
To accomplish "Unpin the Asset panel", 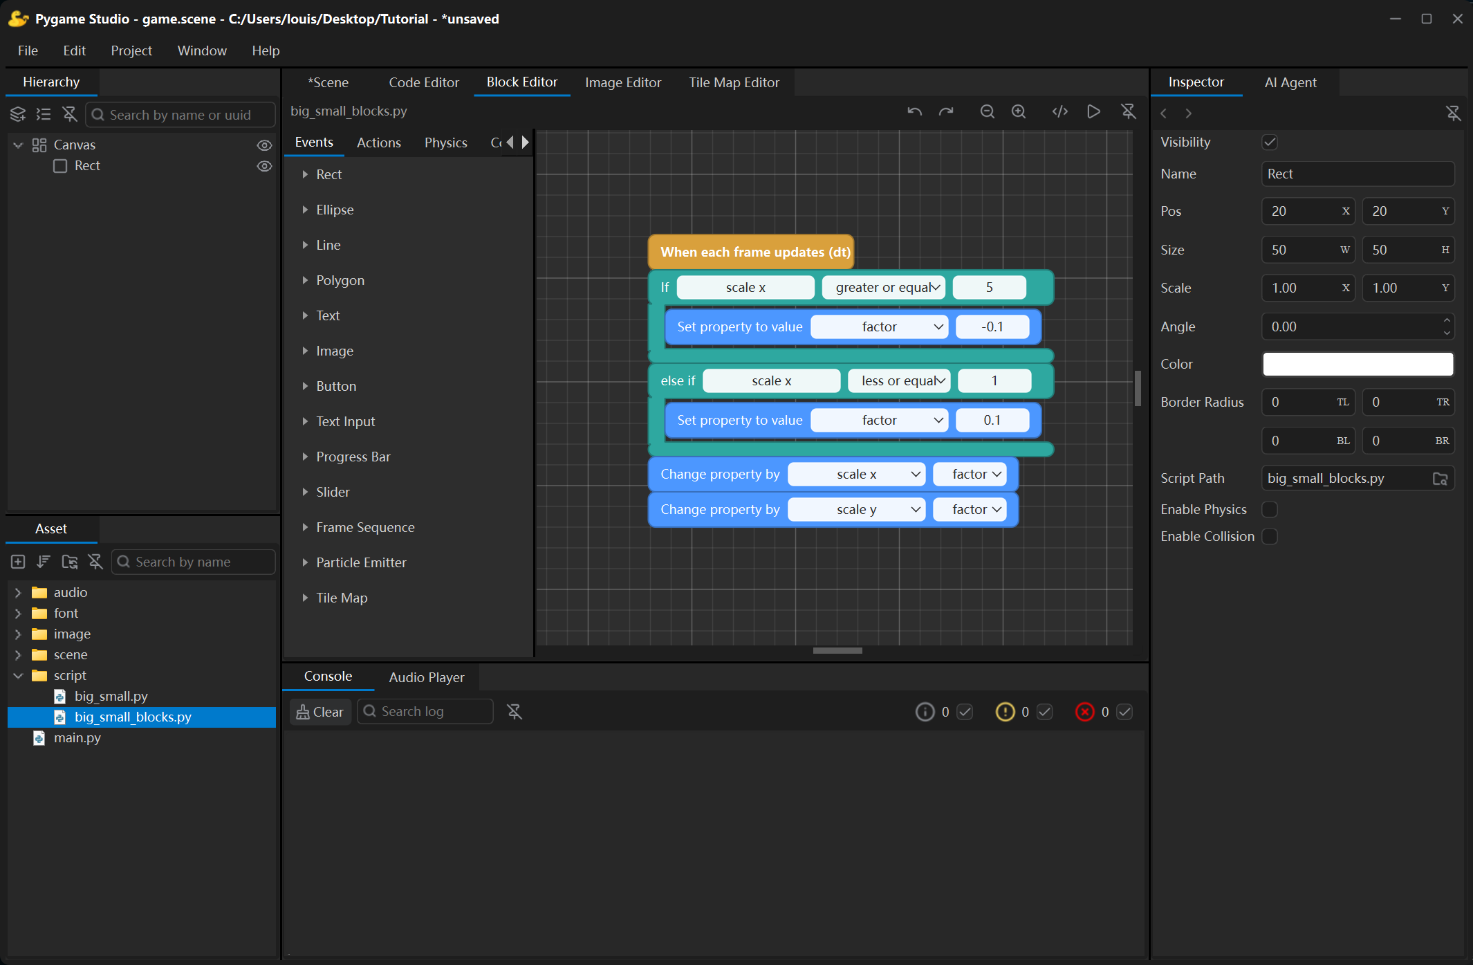I will coord(95,562).
